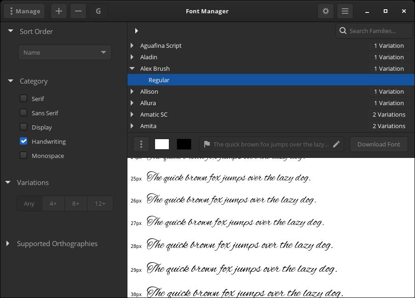Collapse the Sort Order section

pyautogui.click(x=11, y=31)
